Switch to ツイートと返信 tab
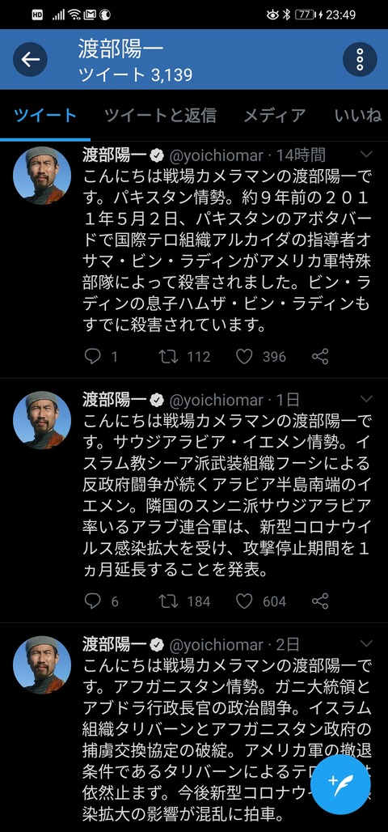 [x=160, y=115]
